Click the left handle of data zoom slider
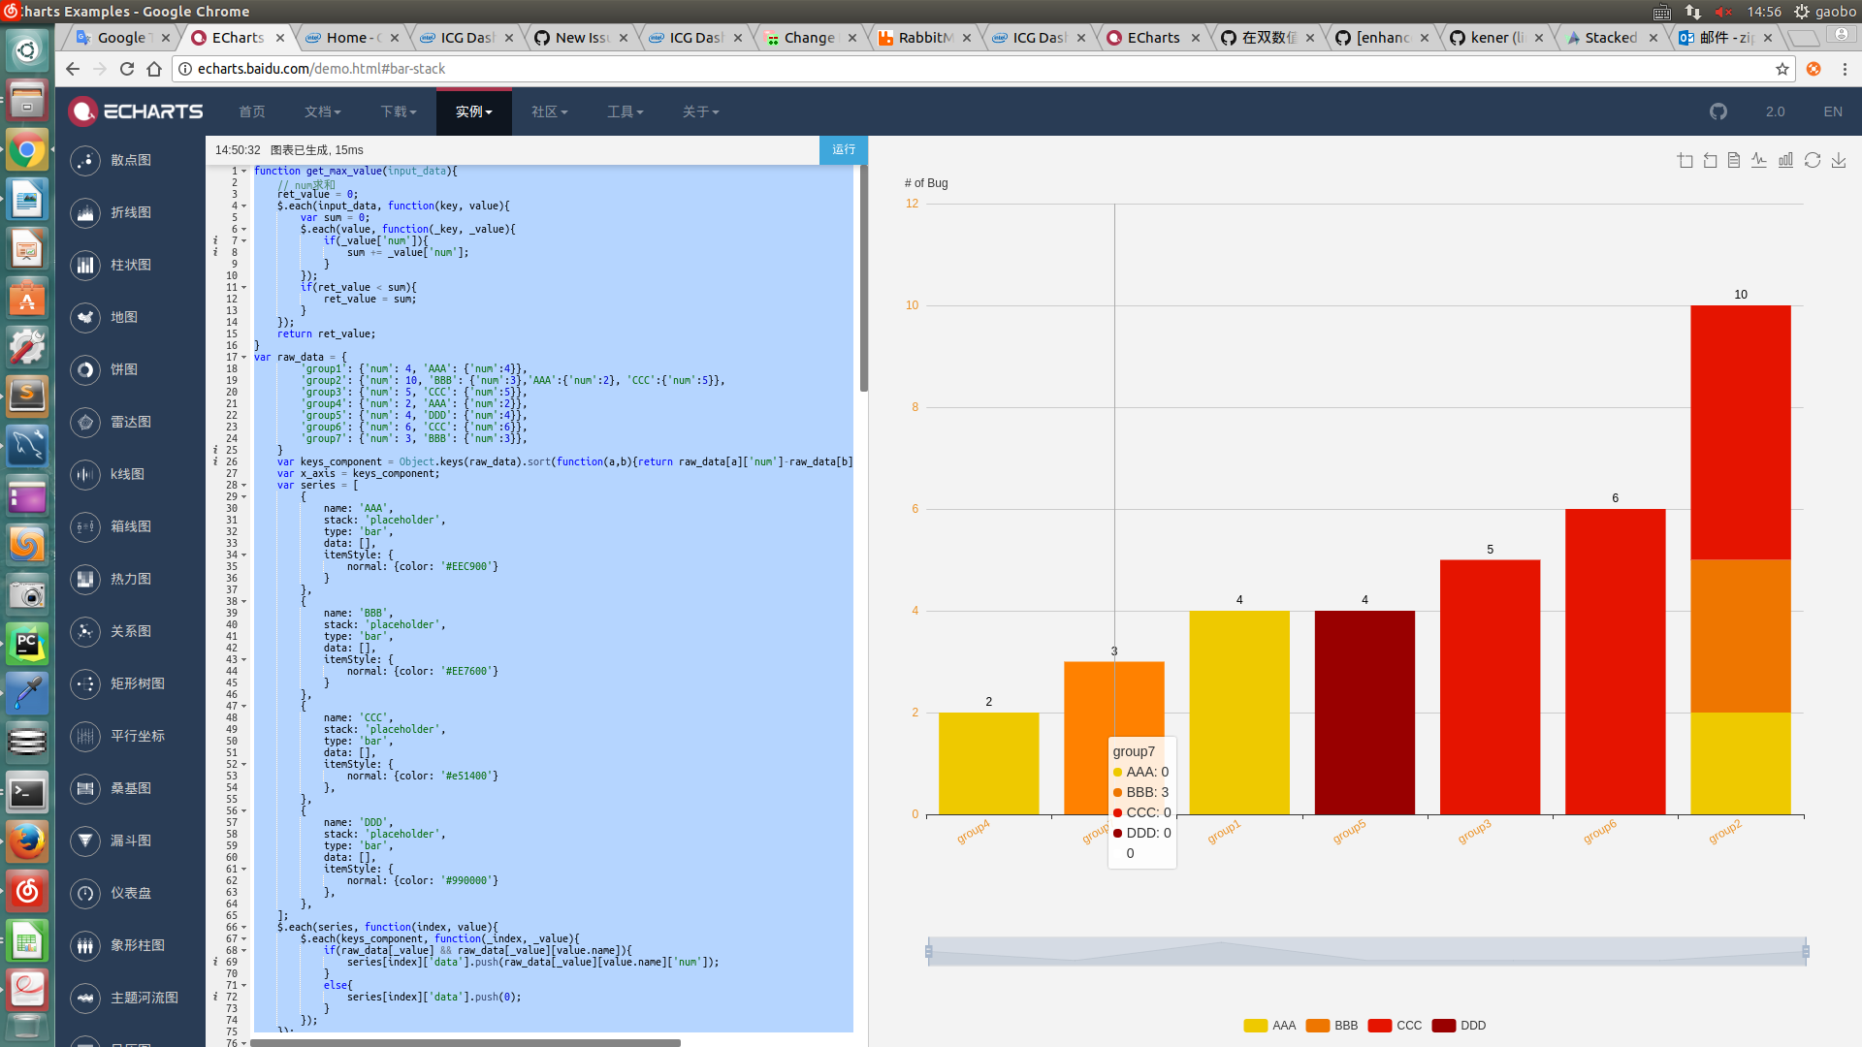 pos(928,951)
